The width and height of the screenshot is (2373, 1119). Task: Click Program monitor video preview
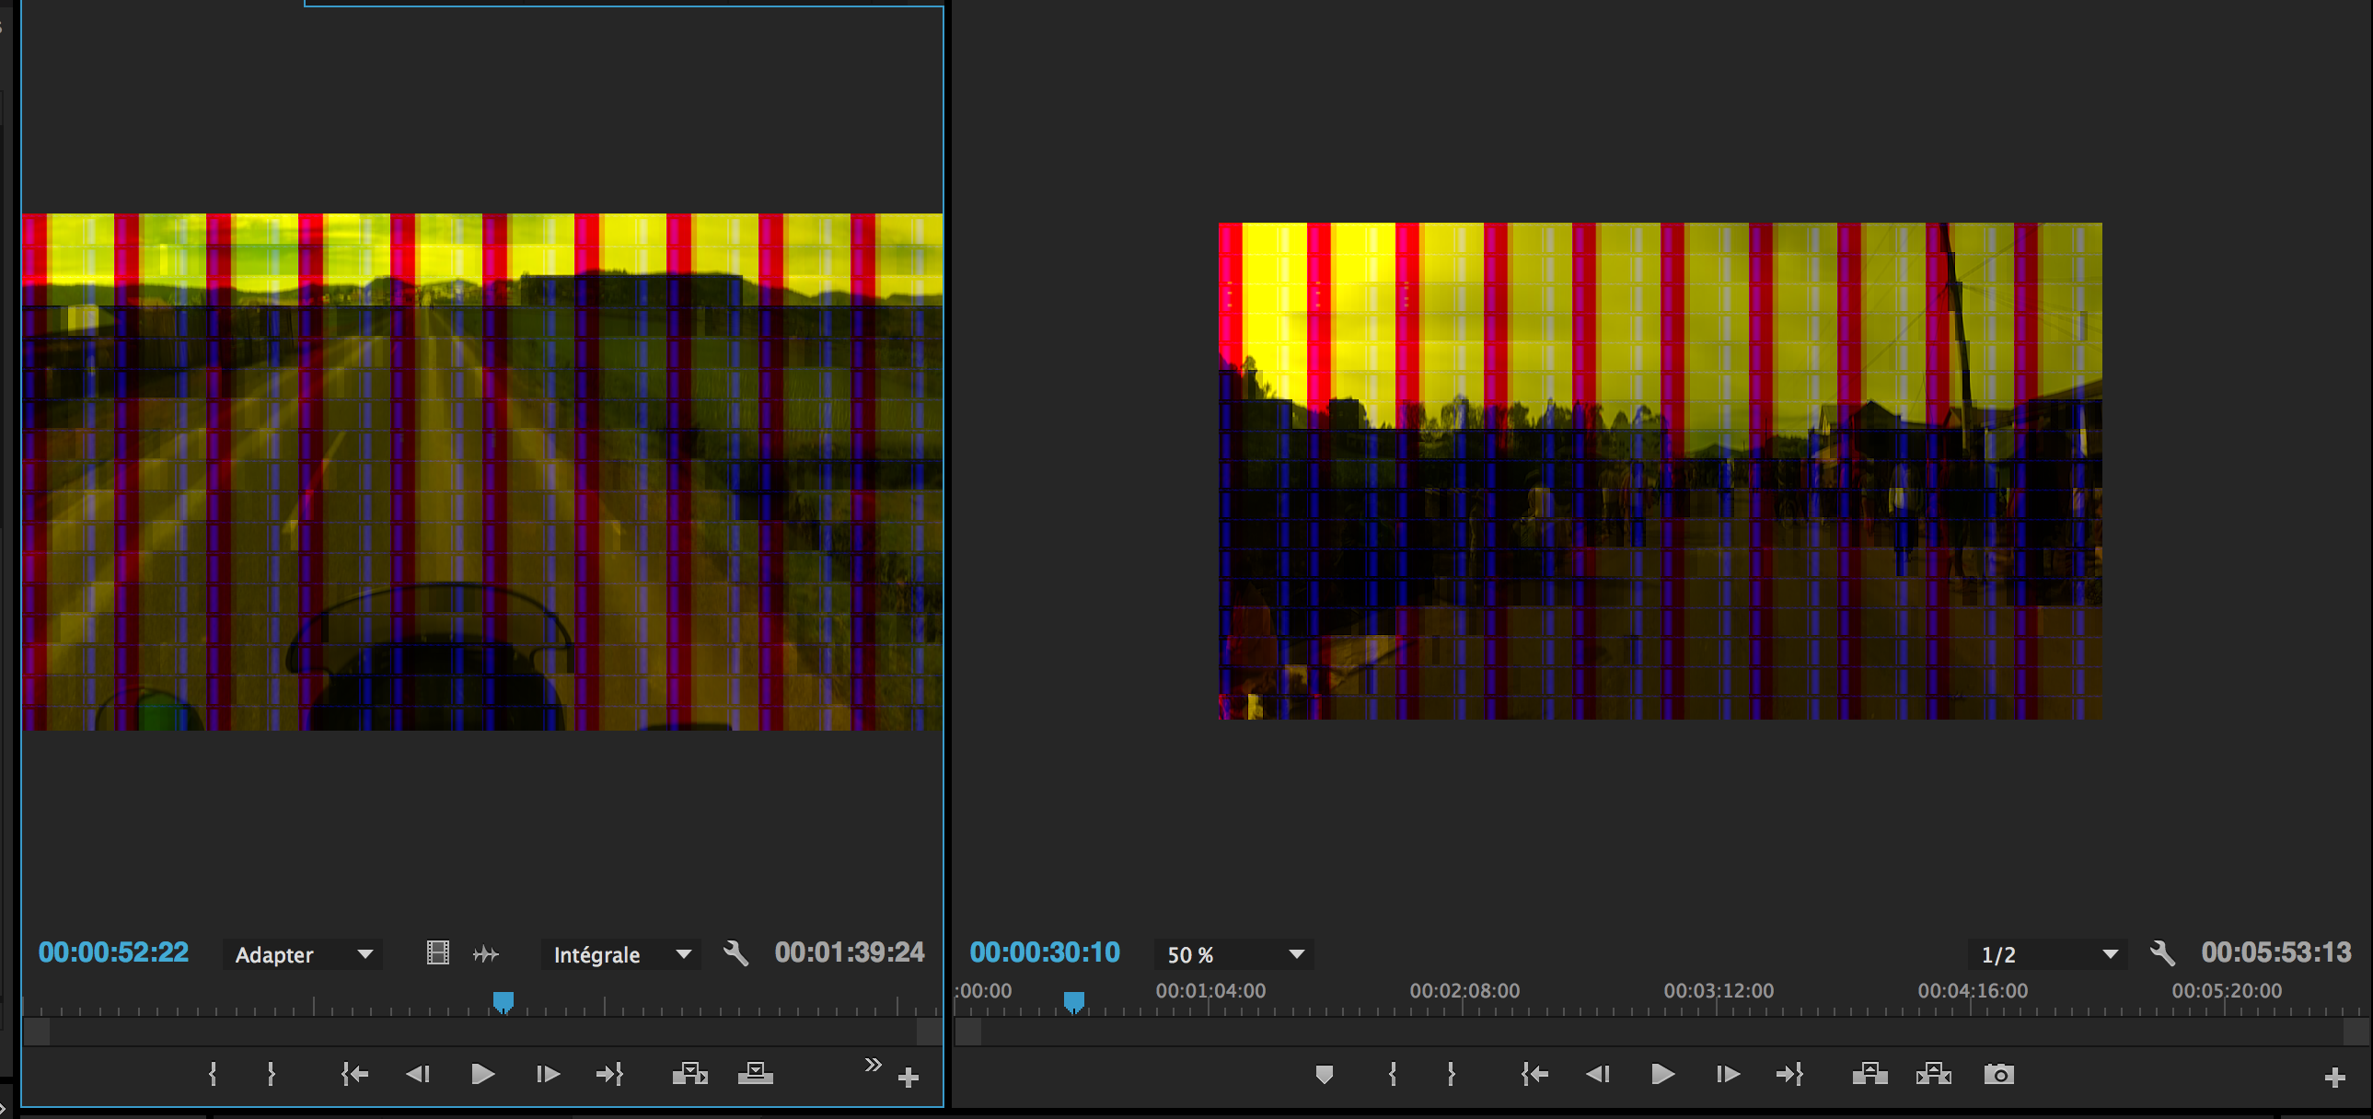[1660, 470]
